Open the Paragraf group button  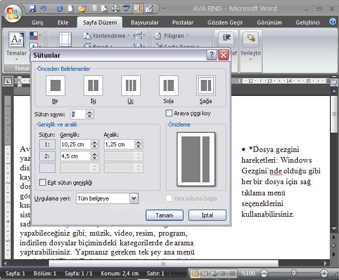click(226, 39)
